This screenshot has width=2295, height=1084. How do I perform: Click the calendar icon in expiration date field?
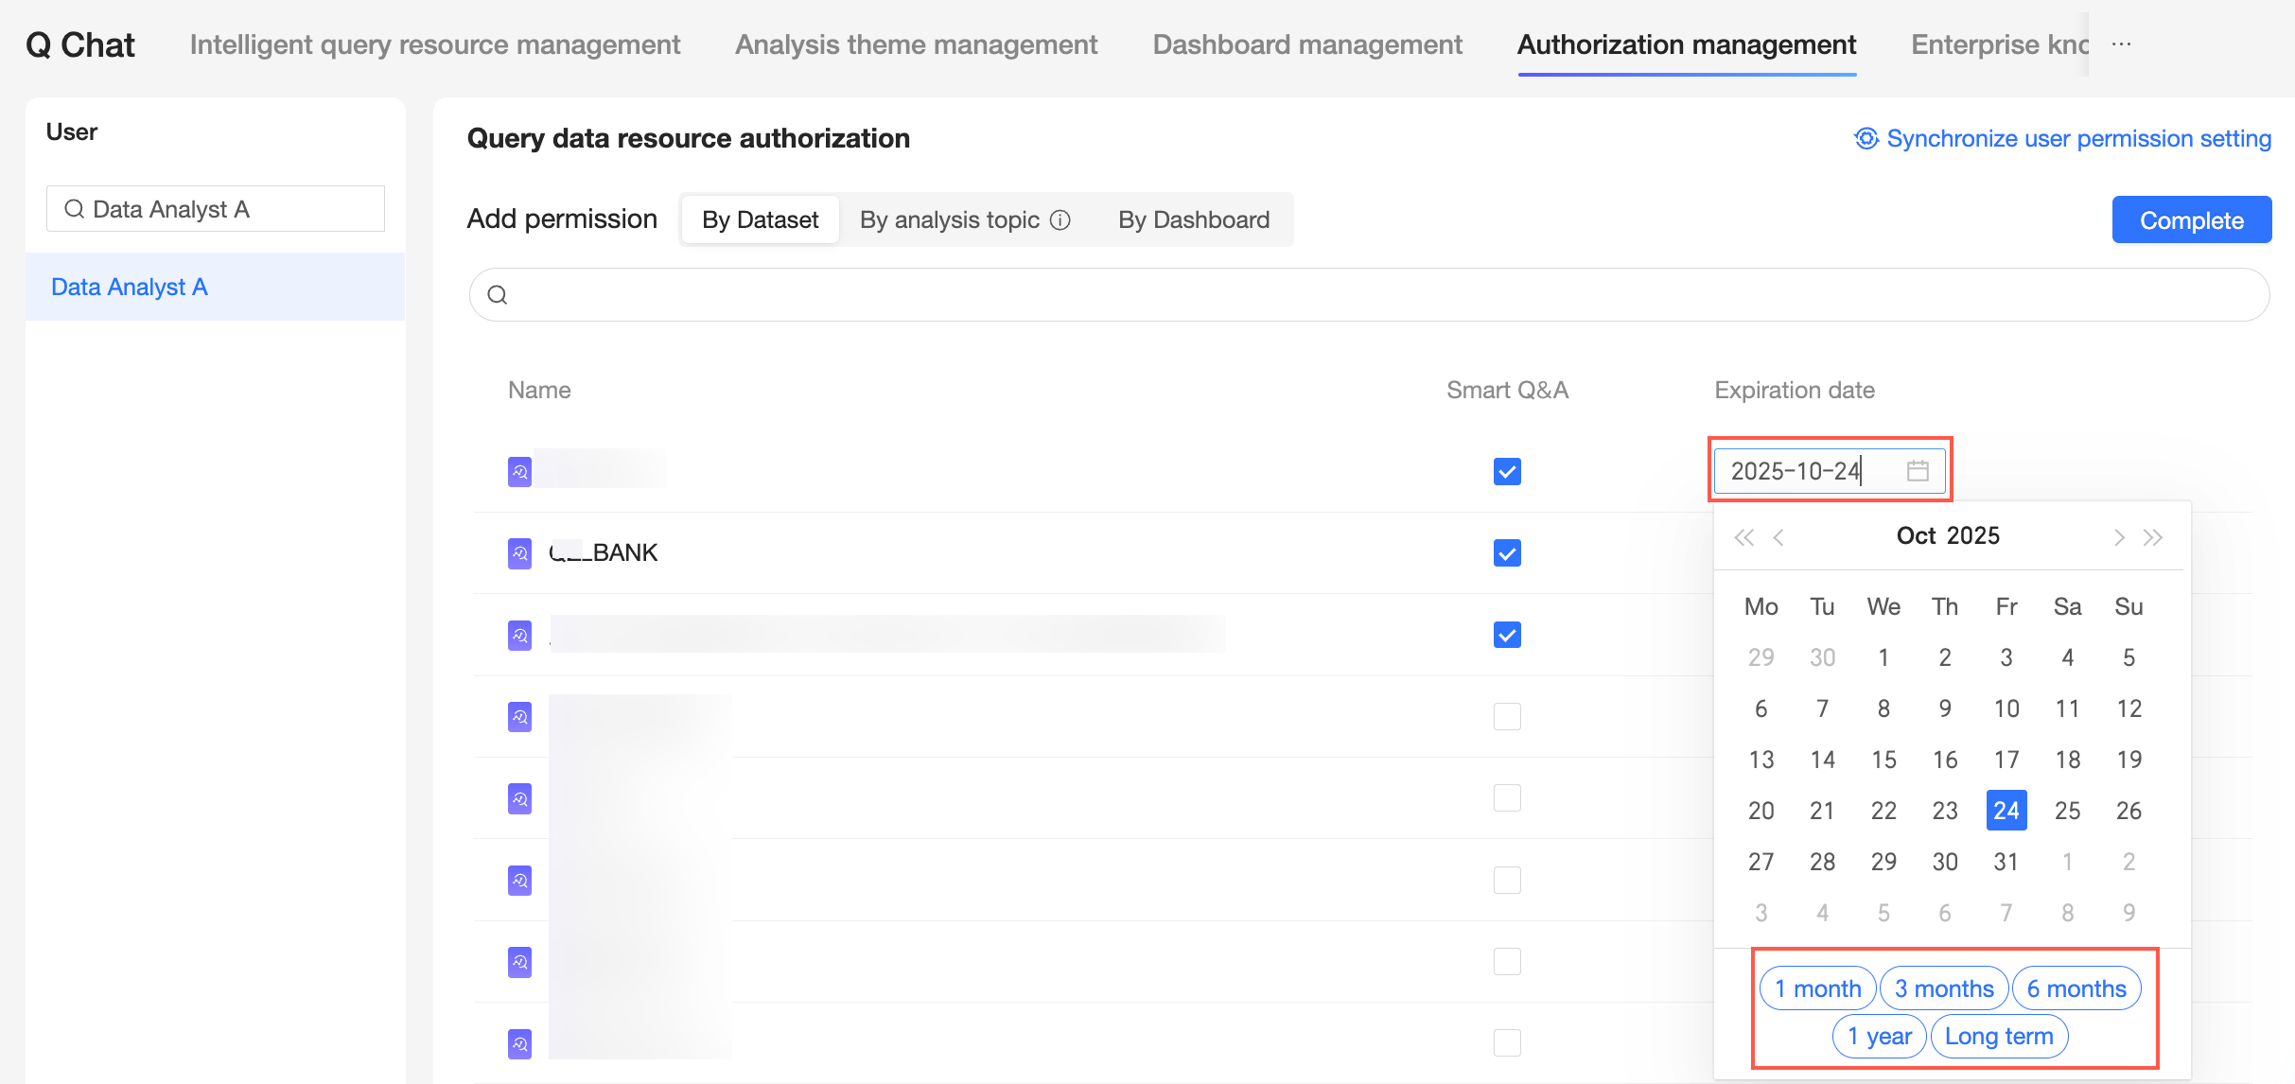1918,470
